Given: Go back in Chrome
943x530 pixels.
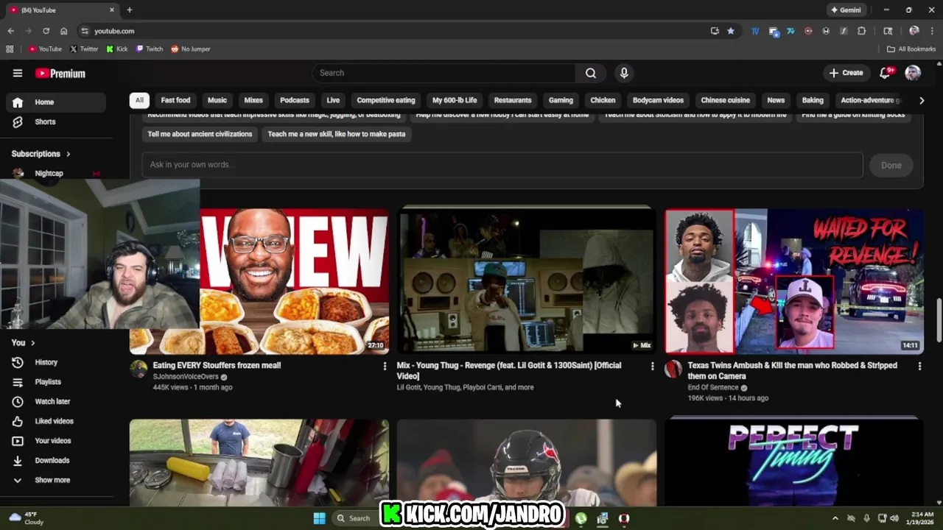Looking at the screenshot, I should (x=10, y=31).
